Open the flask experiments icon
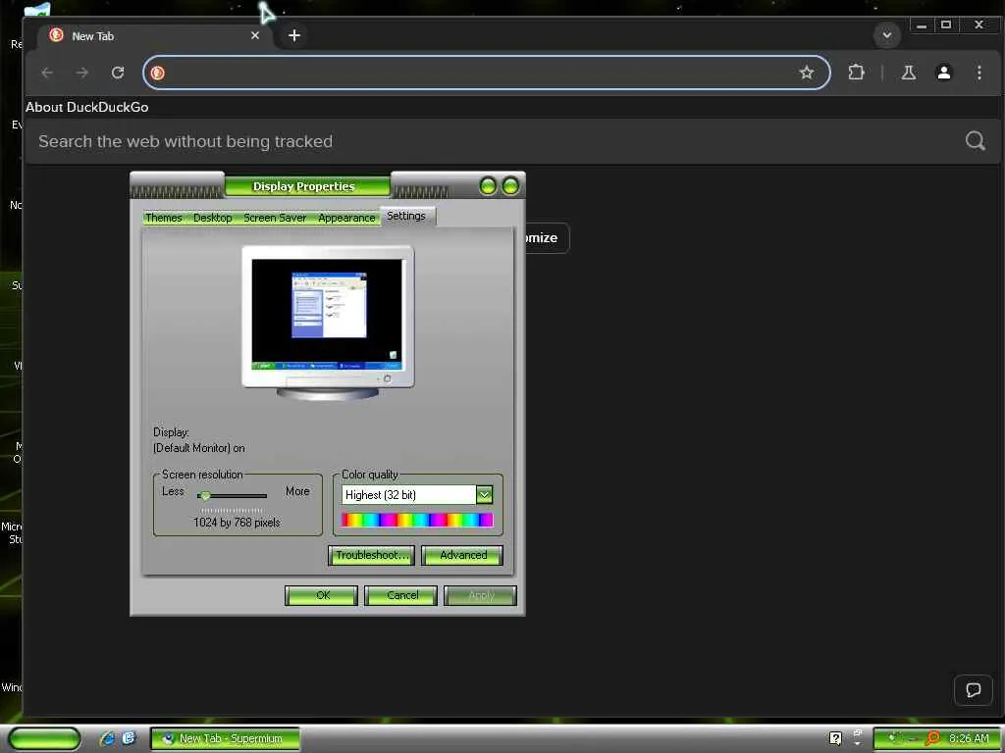Image resolution: width=1005 pixels, height=753 pixels. pyautogui.click(x=908, y=73)
